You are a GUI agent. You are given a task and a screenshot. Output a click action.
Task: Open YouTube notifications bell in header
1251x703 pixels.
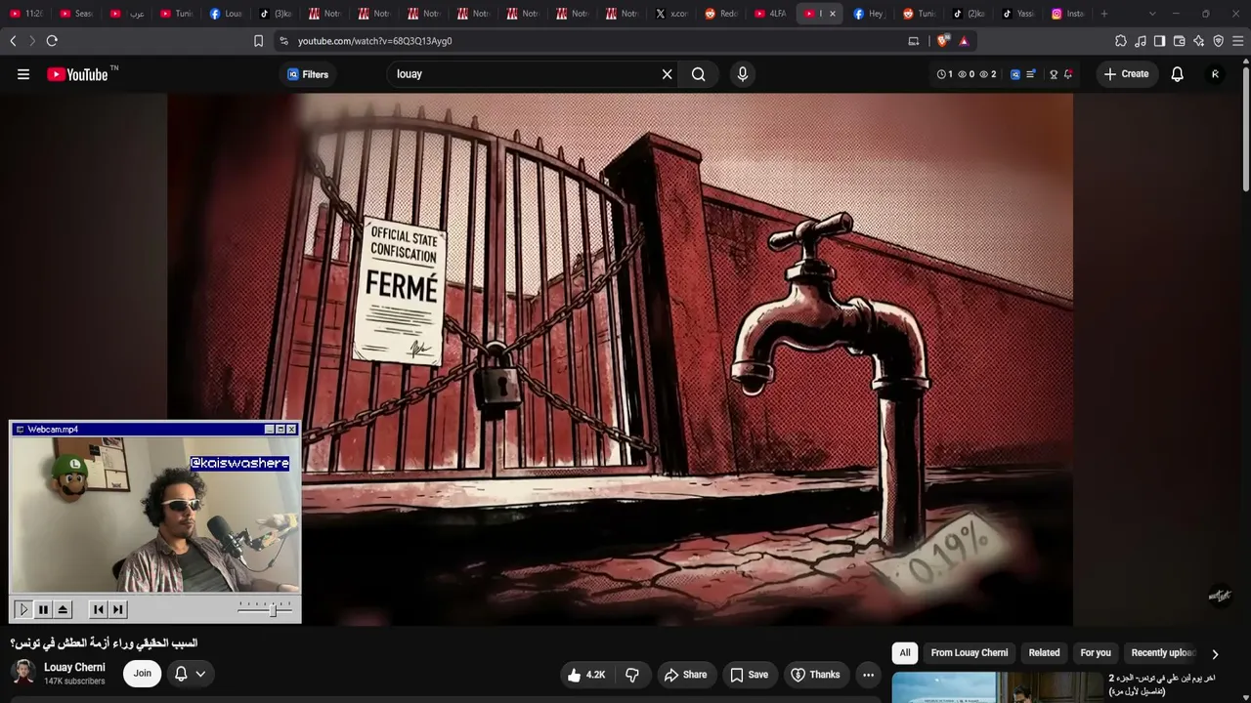pos(1178,74)
